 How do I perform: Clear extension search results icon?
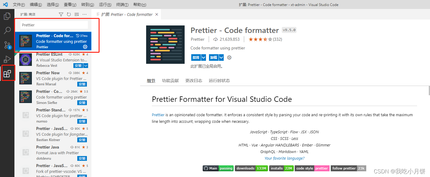[77, 14]
